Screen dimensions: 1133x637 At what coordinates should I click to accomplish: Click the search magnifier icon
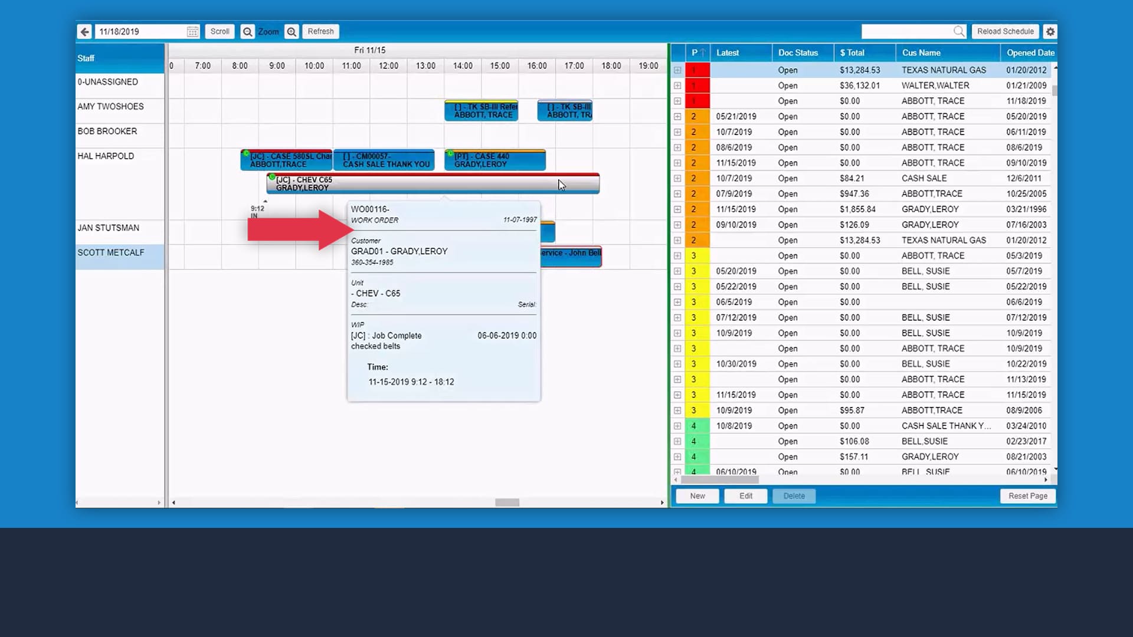pos(959,31)
